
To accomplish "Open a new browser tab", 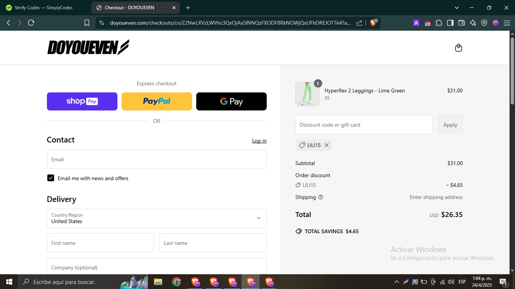I will click(x=188, y=8).
